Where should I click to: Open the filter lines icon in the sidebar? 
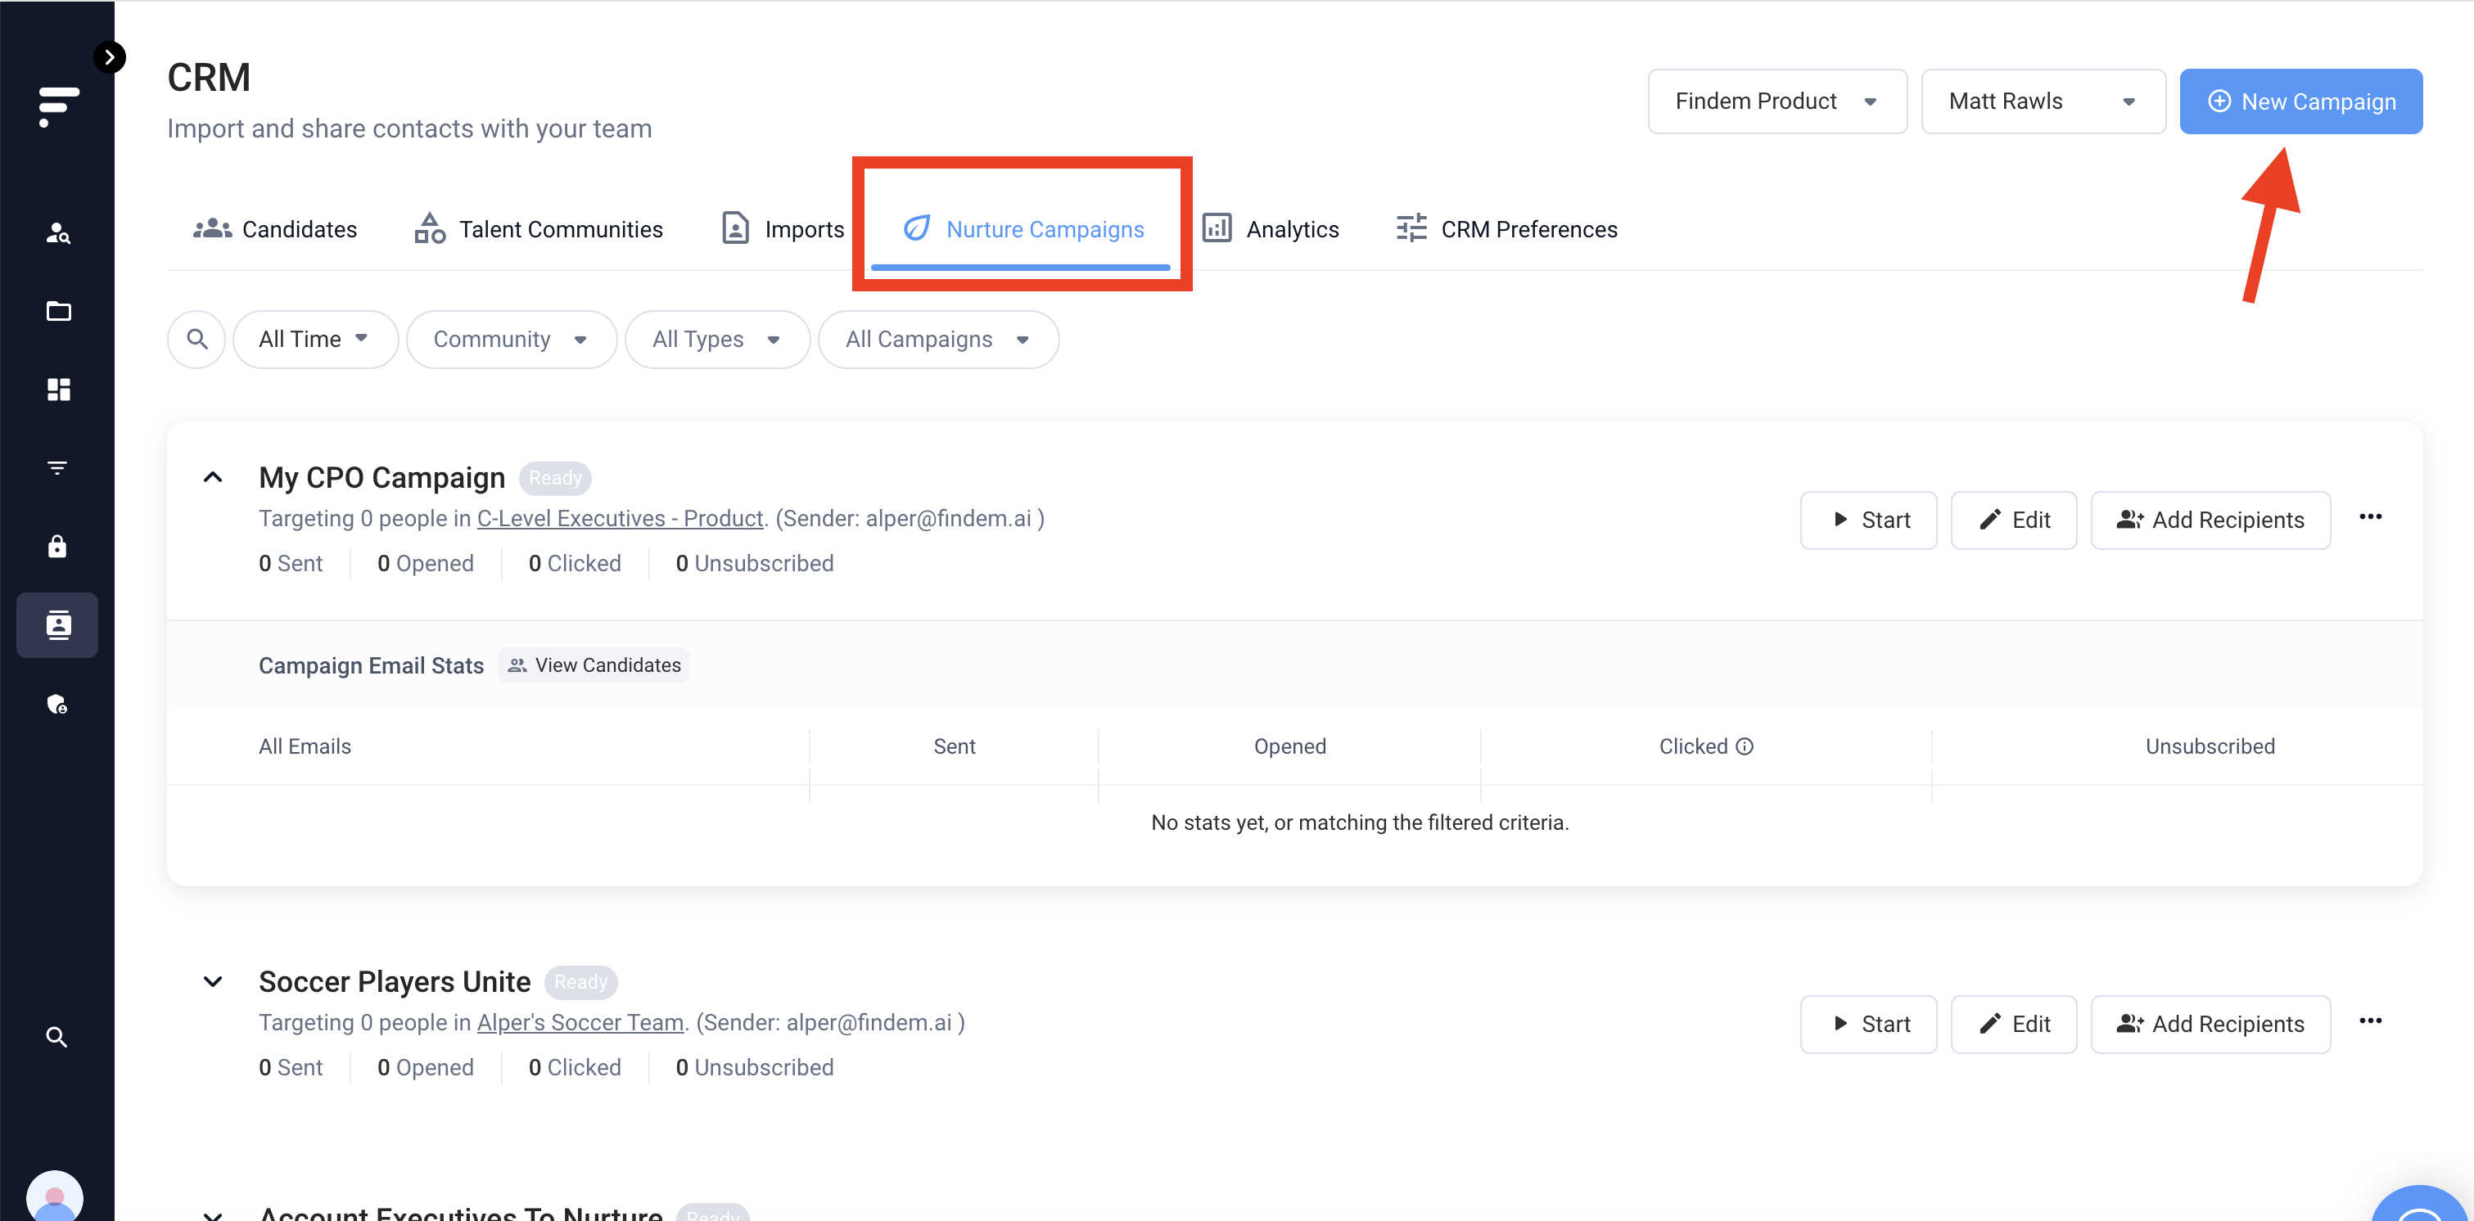(57, 468)
